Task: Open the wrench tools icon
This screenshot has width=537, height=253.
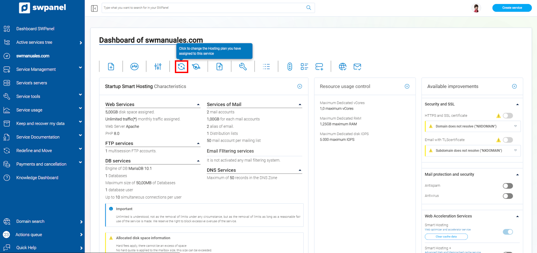Action: 243,67
